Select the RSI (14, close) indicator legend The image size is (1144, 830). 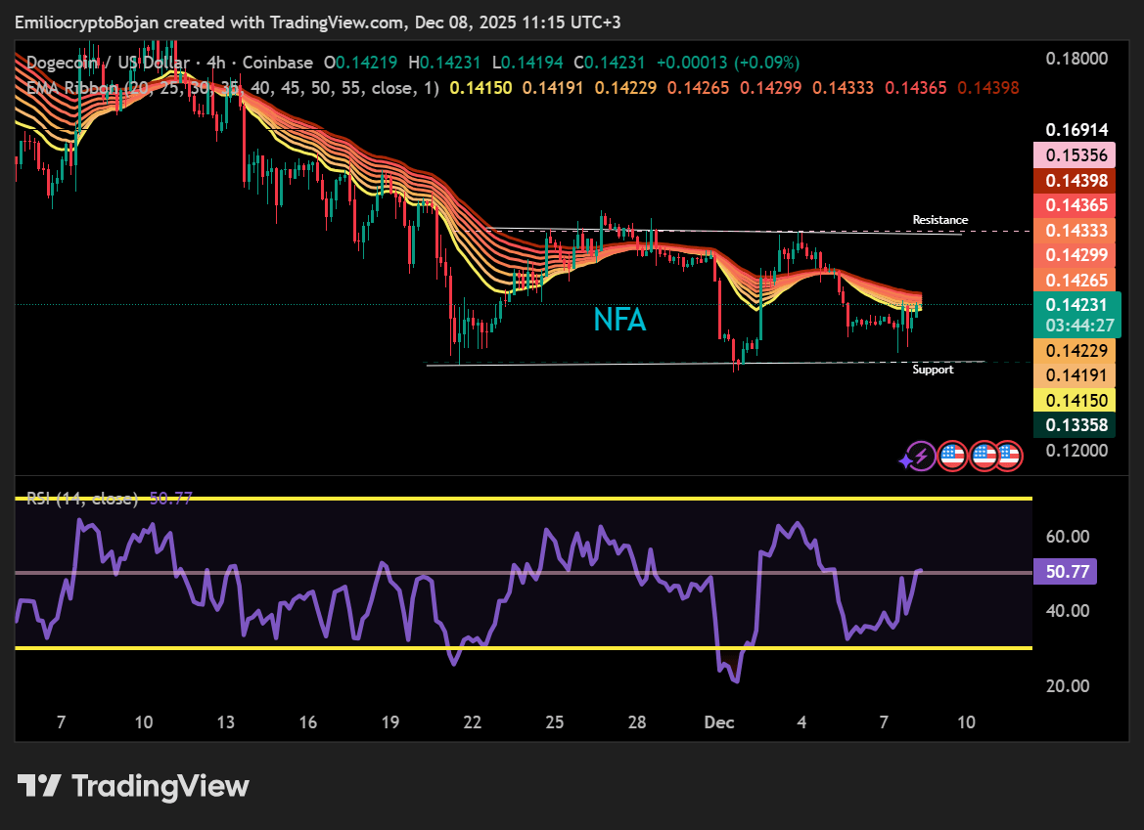(x=82, y=499)
